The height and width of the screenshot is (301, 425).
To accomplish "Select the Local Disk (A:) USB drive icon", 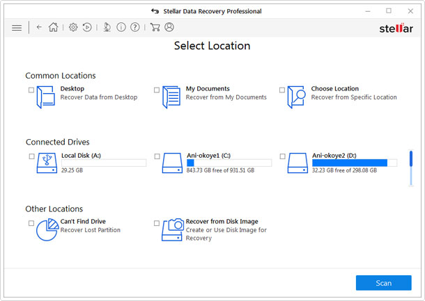I will coord(47,163).
